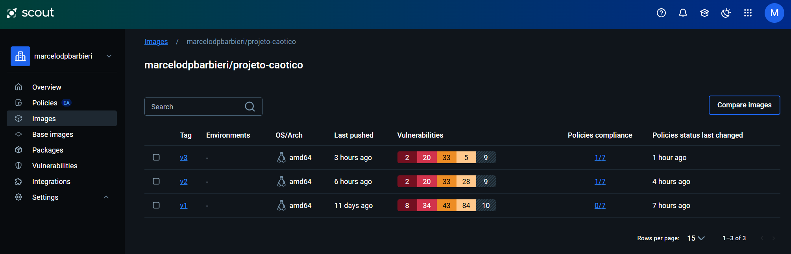Go to Vulnerabilities in the sidebar
Image resolution: width=791 pixels, height=254 pixels.
tap(55, 166)
